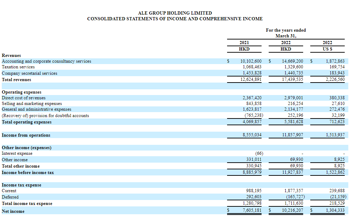Image resolution: width=349 pixels, height=216 pixels.
Task: Click the value 169,754
Action: tap(337, 67)
